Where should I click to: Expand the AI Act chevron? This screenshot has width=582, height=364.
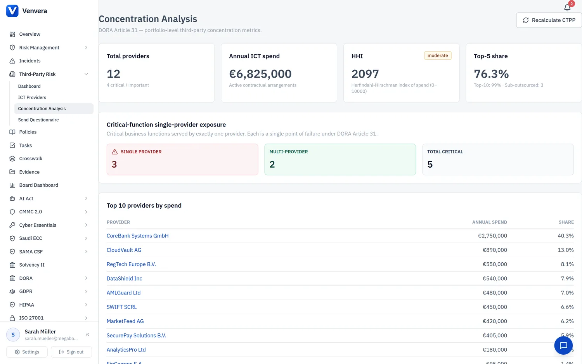tap(86, 198)
